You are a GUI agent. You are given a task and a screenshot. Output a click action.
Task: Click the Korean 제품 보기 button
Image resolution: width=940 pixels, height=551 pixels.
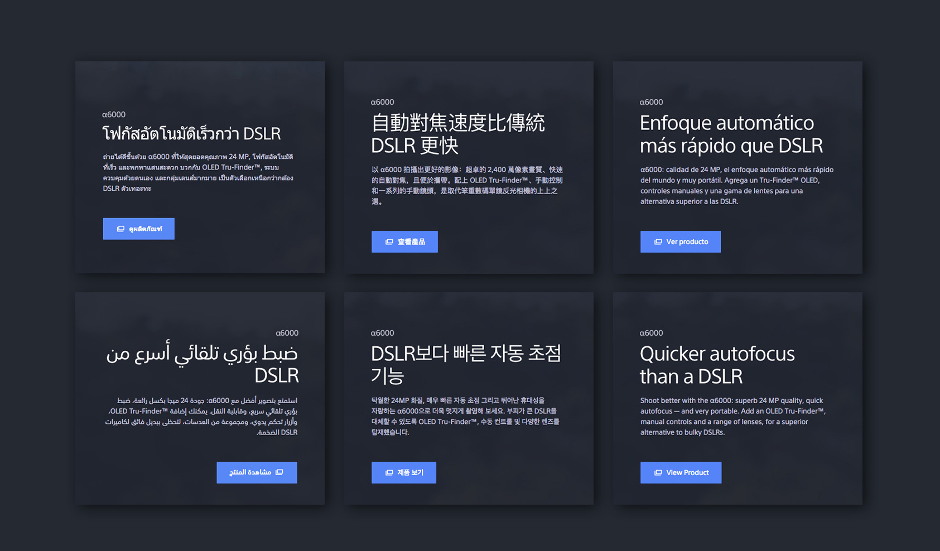click(404, 472)
